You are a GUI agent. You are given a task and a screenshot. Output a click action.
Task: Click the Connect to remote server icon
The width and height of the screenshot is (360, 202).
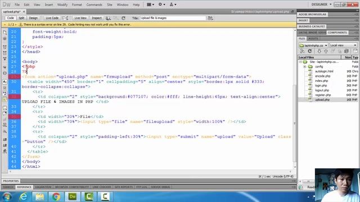pos(303,51)
